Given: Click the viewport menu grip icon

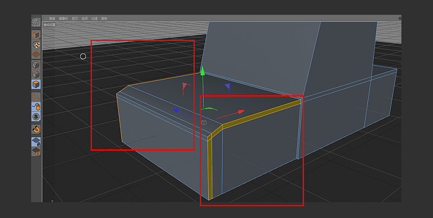Looking at the screenshot, I should (x=45, y=18).
